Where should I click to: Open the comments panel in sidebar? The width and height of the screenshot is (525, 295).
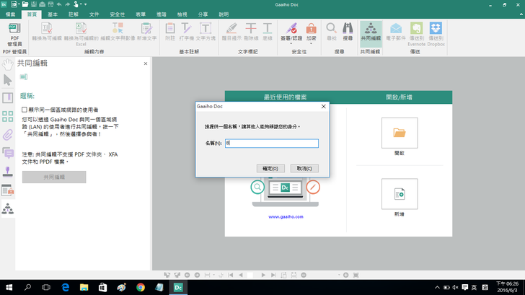click(8, 153)
